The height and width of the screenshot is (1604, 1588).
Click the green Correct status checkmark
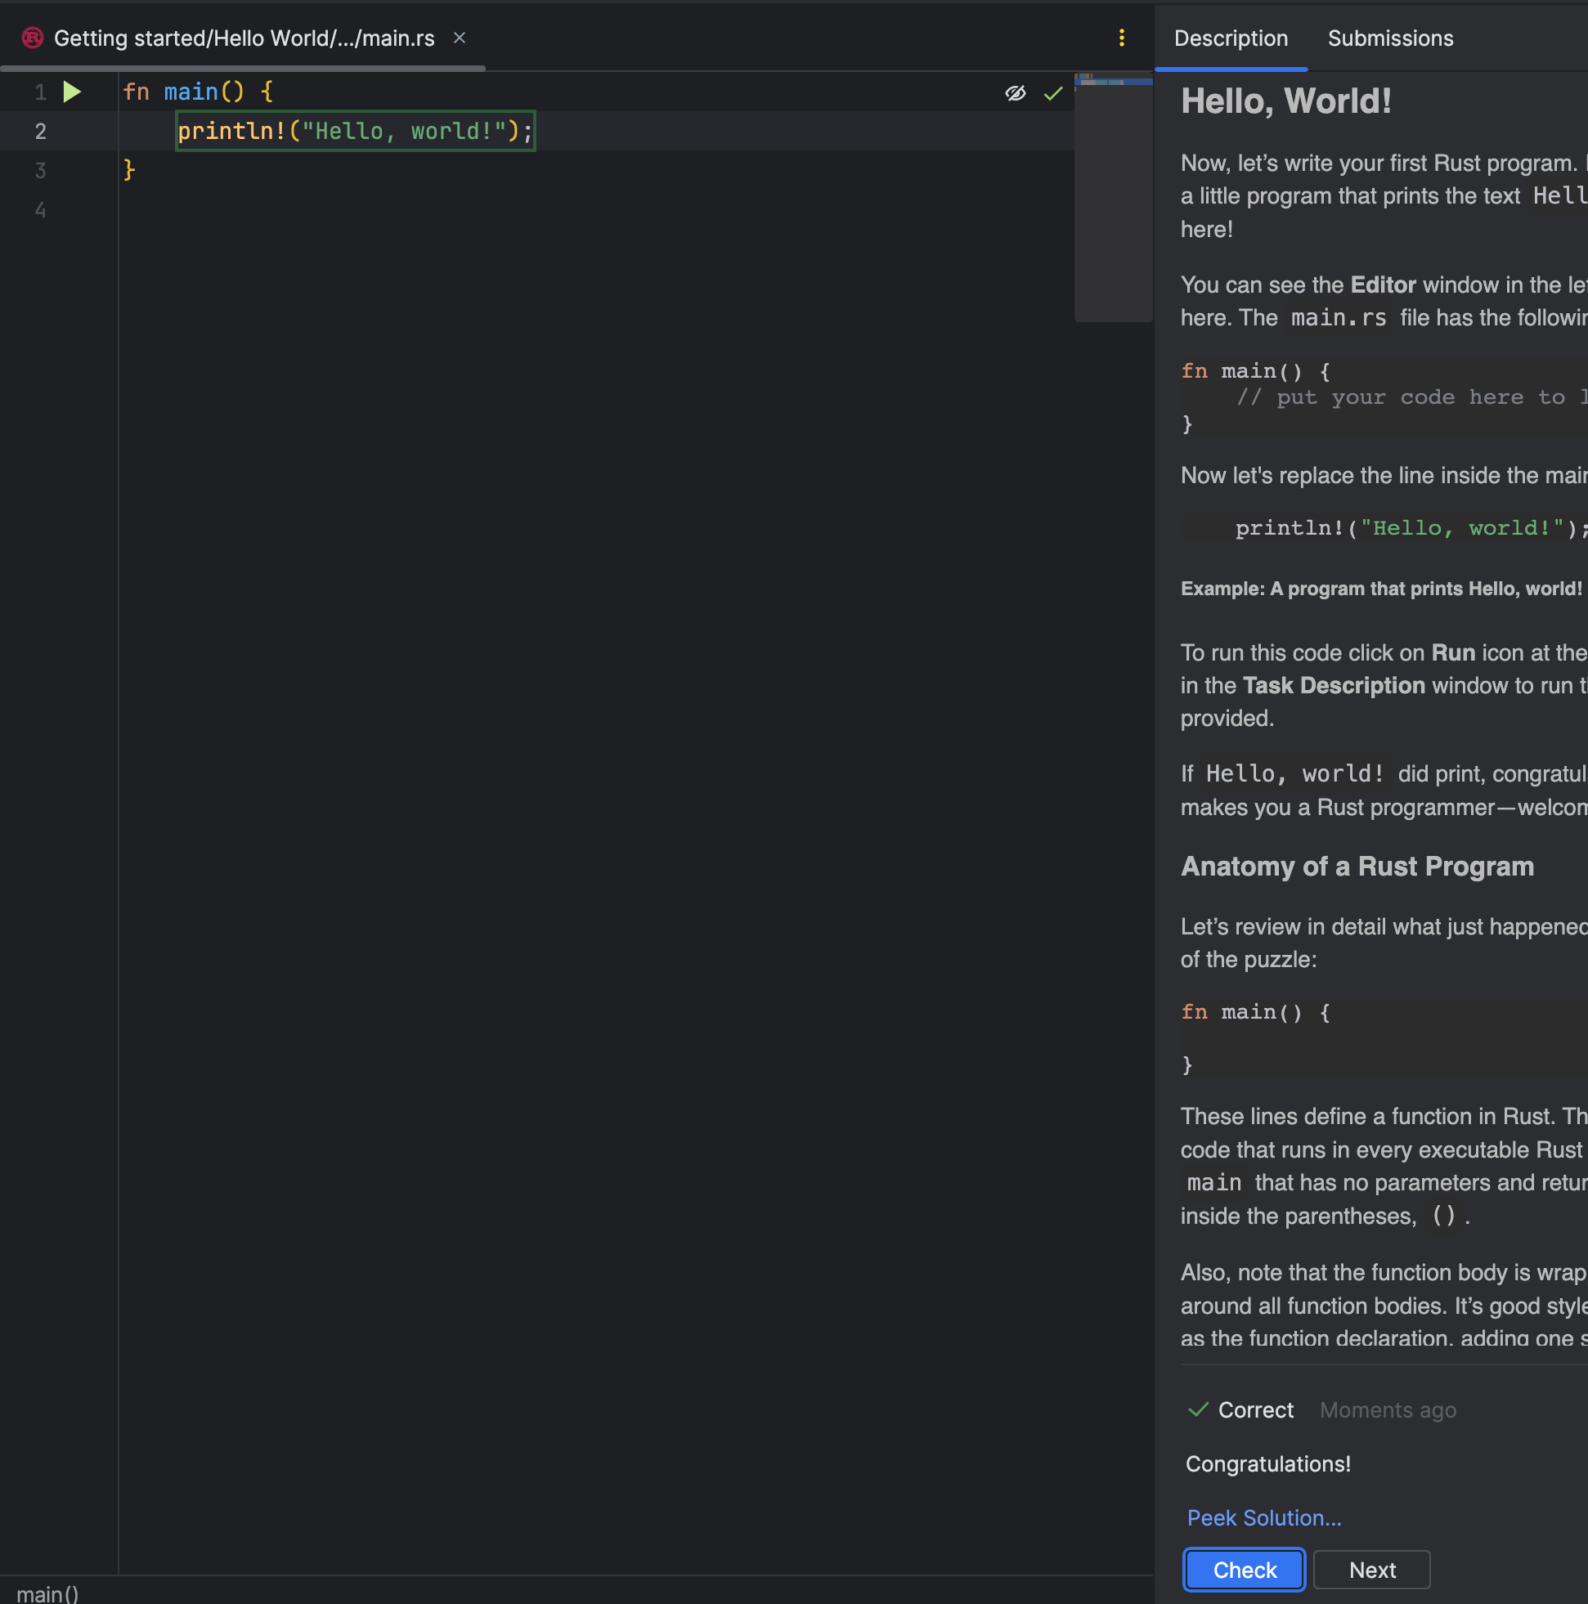pyautogui.click(x=1198, y=1409)
